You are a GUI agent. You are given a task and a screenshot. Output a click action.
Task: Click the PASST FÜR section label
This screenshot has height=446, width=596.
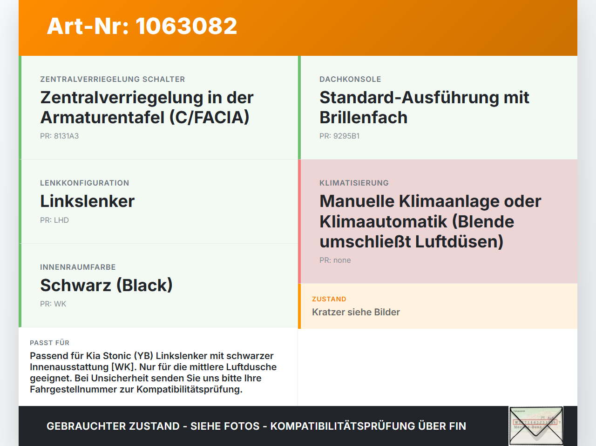point(50,343)
